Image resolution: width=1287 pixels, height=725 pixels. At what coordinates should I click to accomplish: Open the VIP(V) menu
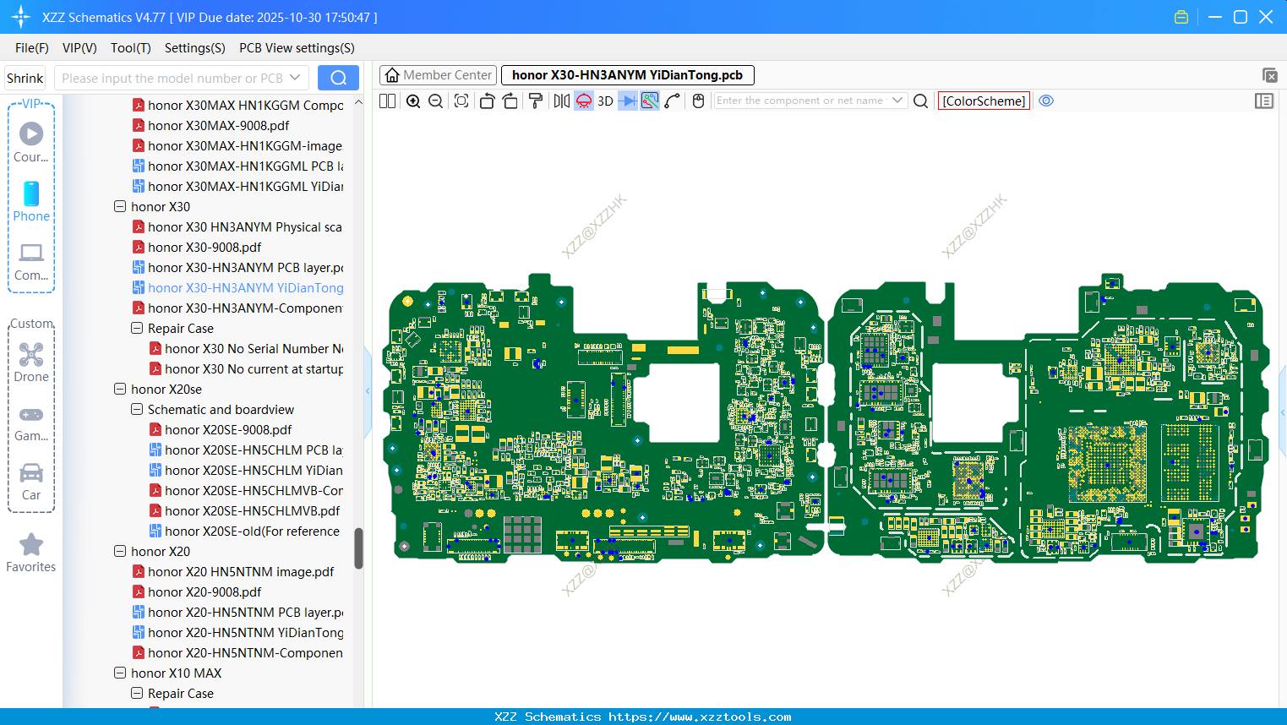pyautogui.click(x=79, y=48)
